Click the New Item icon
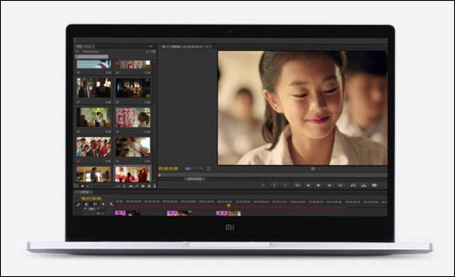The width and height of the screenshot is (455, 277). tap(149, 186)
